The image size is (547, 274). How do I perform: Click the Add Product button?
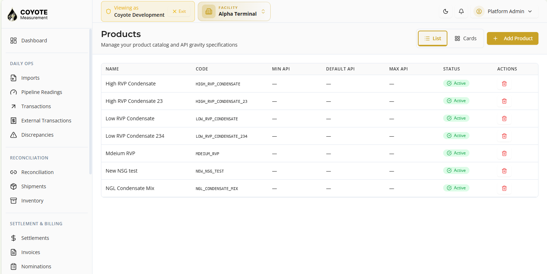(x=513, y=38)
